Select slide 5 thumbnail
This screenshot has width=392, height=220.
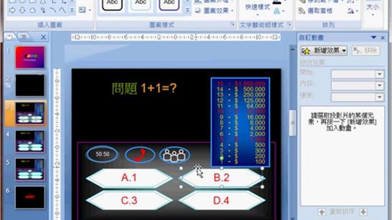click(30, 169)
